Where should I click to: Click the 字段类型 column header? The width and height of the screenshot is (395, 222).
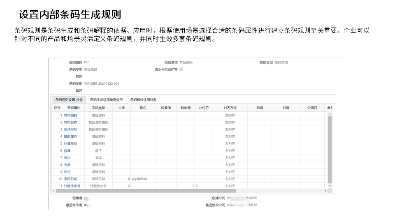(98, 108)
